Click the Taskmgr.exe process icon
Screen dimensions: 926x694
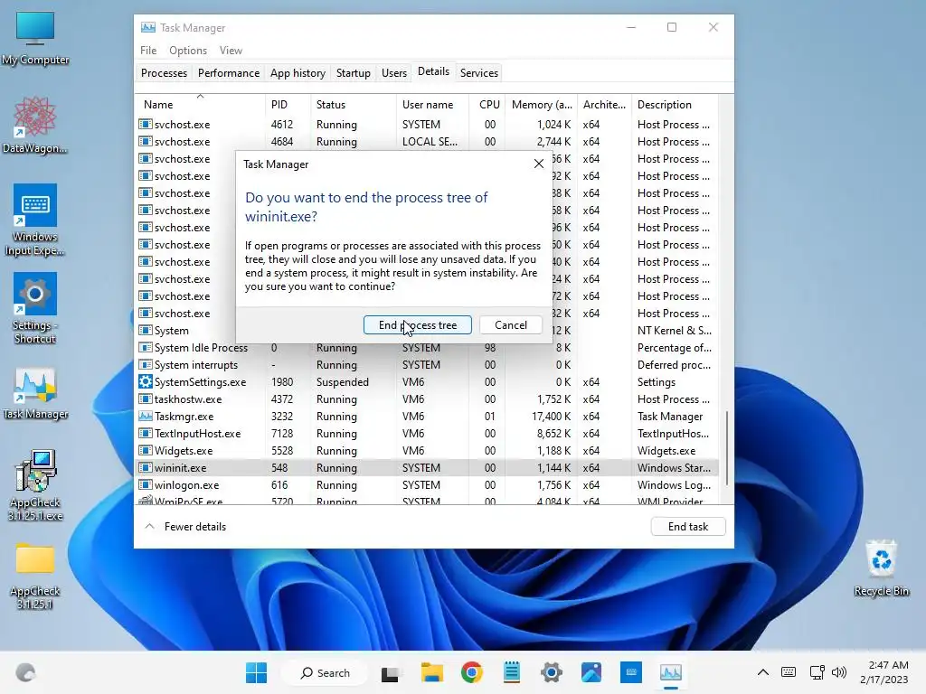coord(146,416)
